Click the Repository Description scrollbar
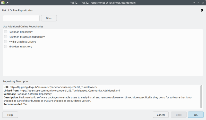The image size is (206, 120). 201,97
